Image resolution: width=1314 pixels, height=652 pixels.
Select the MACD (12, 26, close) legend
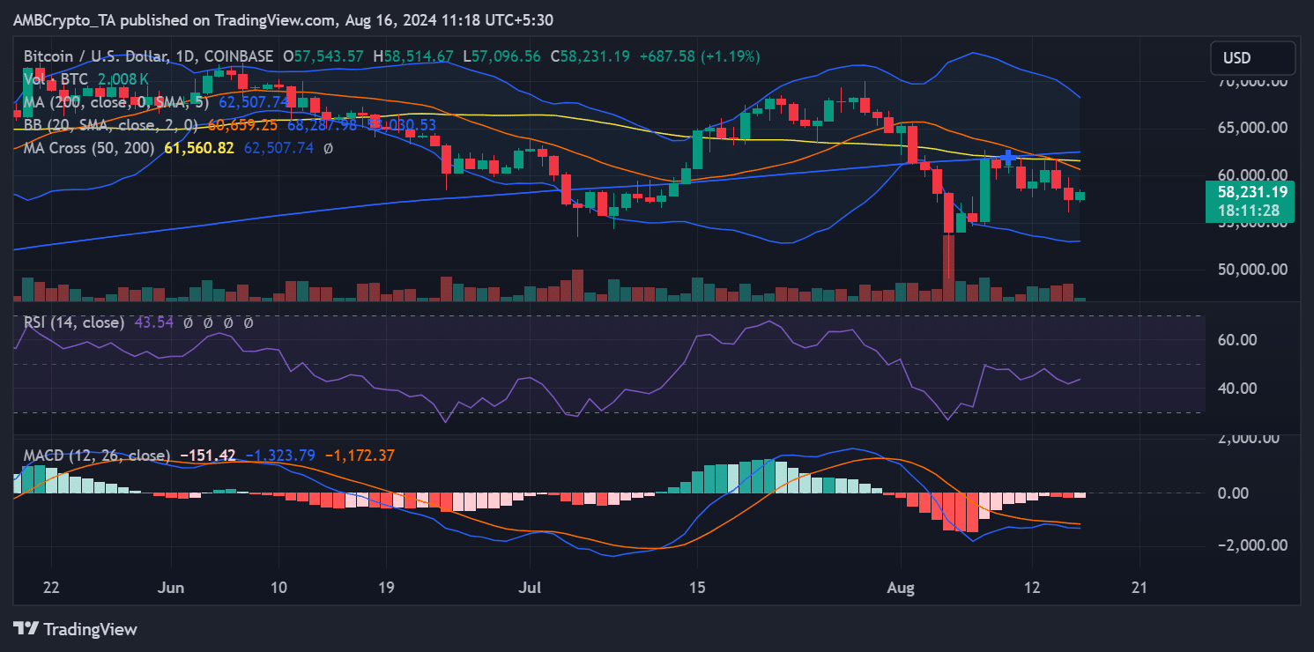click(97, 456)
